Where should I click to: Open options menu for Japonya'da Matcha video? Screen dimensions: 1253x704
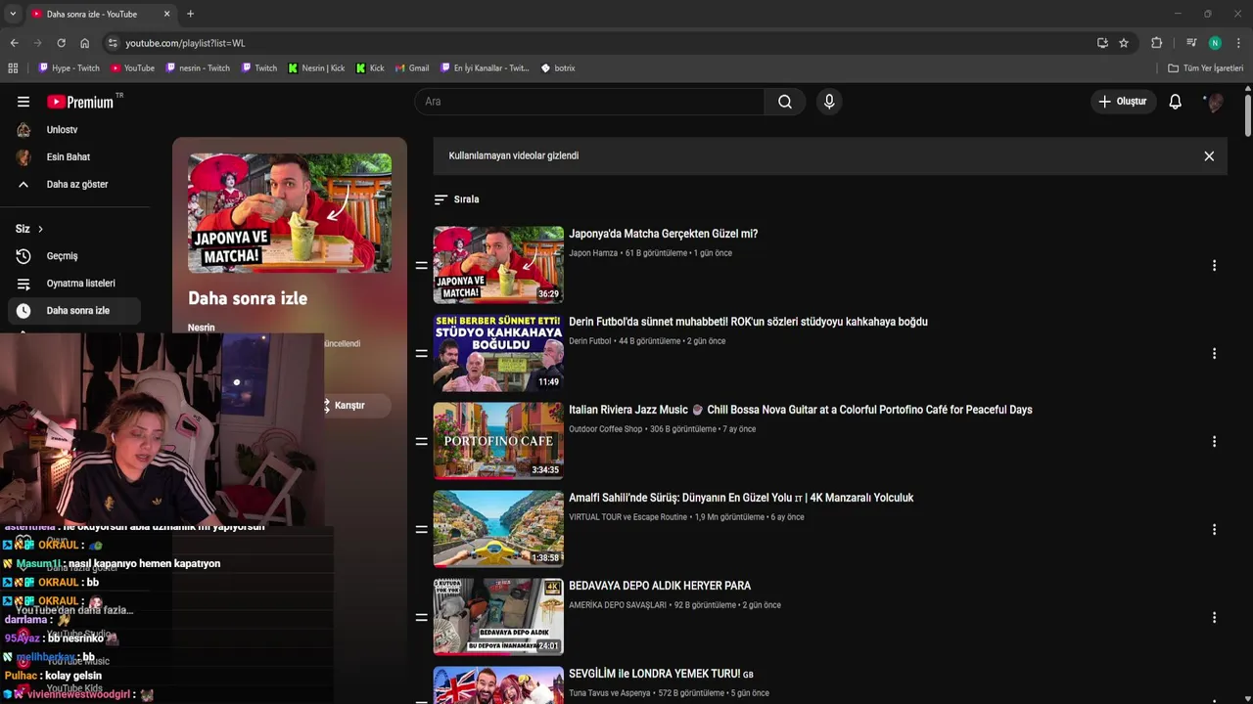[1214, 265]
